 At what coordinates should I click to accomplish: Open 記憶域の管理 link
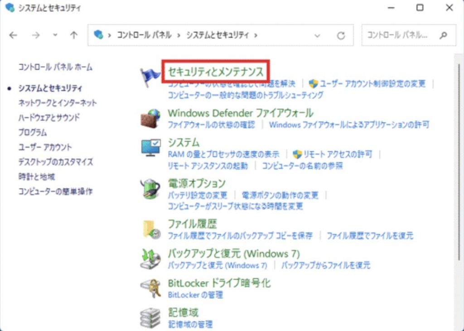point(190,324)
